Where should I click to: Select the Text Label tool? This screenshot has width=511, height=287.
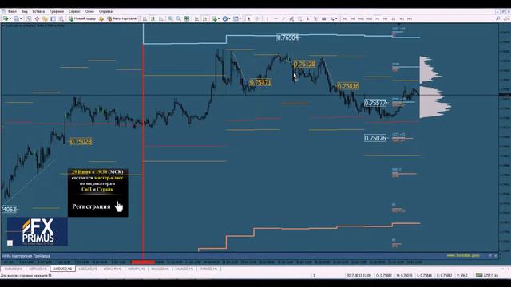[316, 19]
